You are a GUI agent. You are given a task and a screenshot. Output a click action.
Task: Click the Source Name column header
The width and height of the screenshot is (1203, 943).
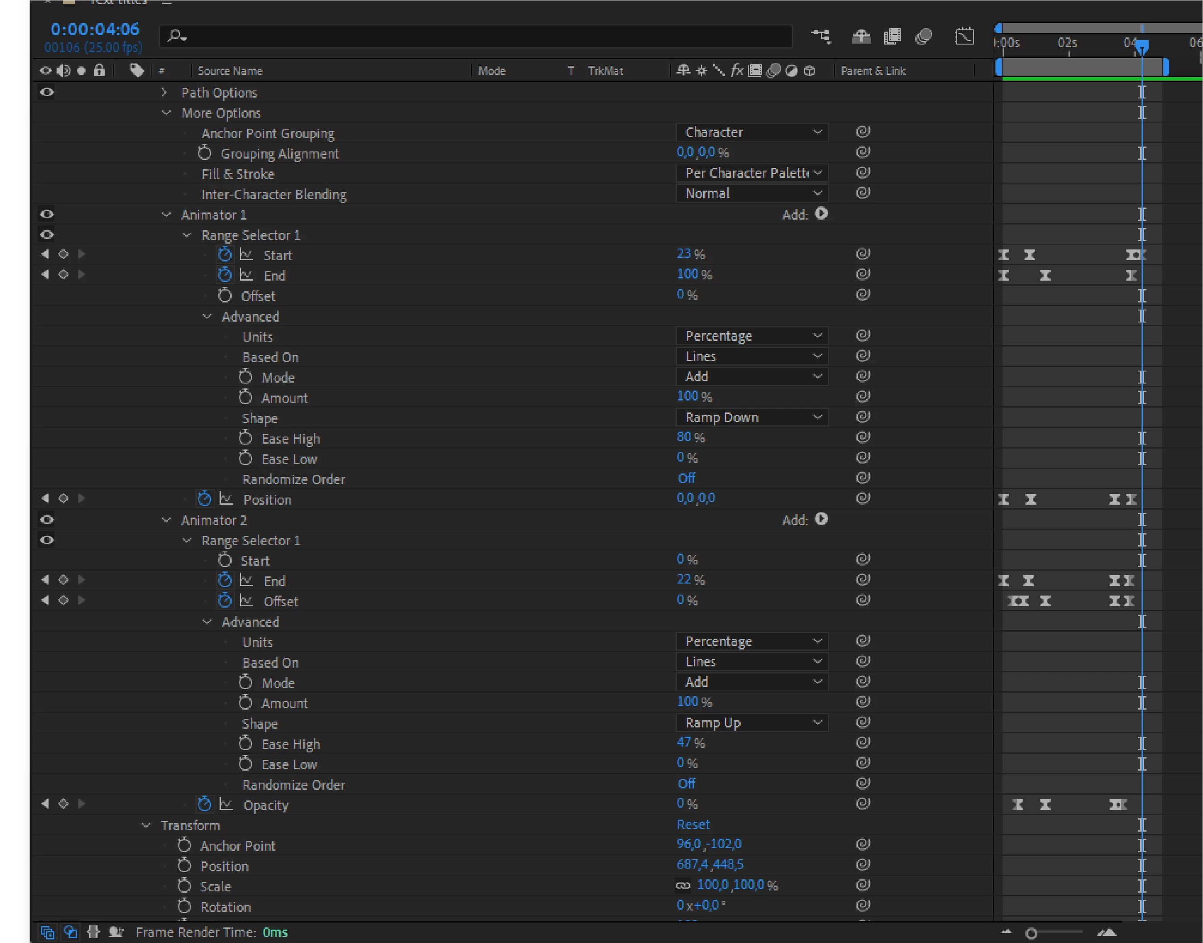point(230,71)
